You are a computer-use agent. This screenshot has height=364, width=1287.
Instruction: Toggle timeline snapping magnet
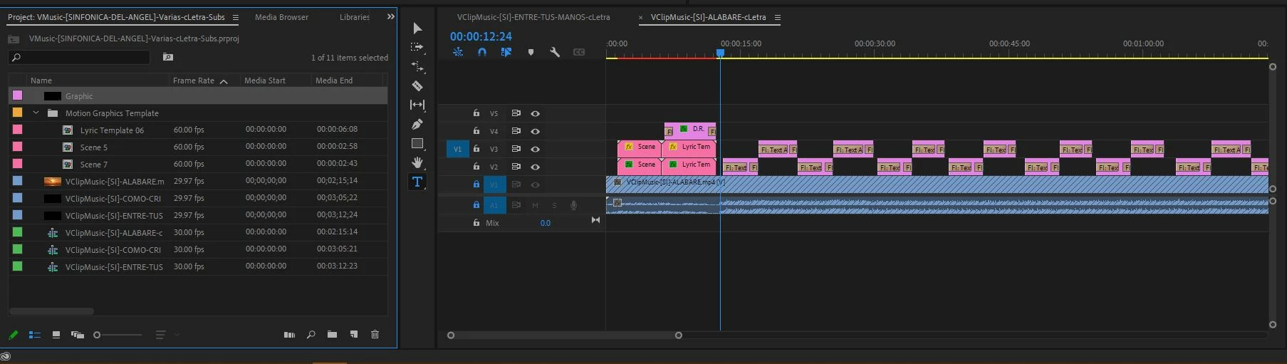pyautogui.click(x=482, y=52)
